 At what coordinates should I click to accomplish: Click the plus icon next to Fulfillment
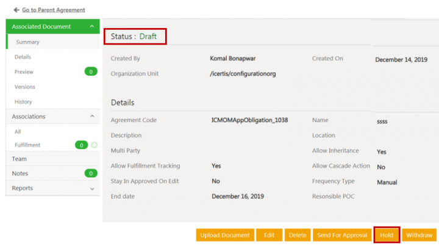tap(94, 145)
